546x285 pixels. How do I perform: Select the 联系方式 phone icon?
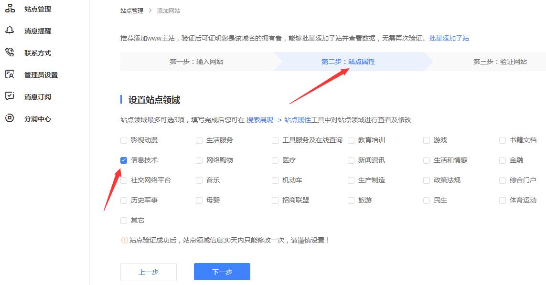10,52
